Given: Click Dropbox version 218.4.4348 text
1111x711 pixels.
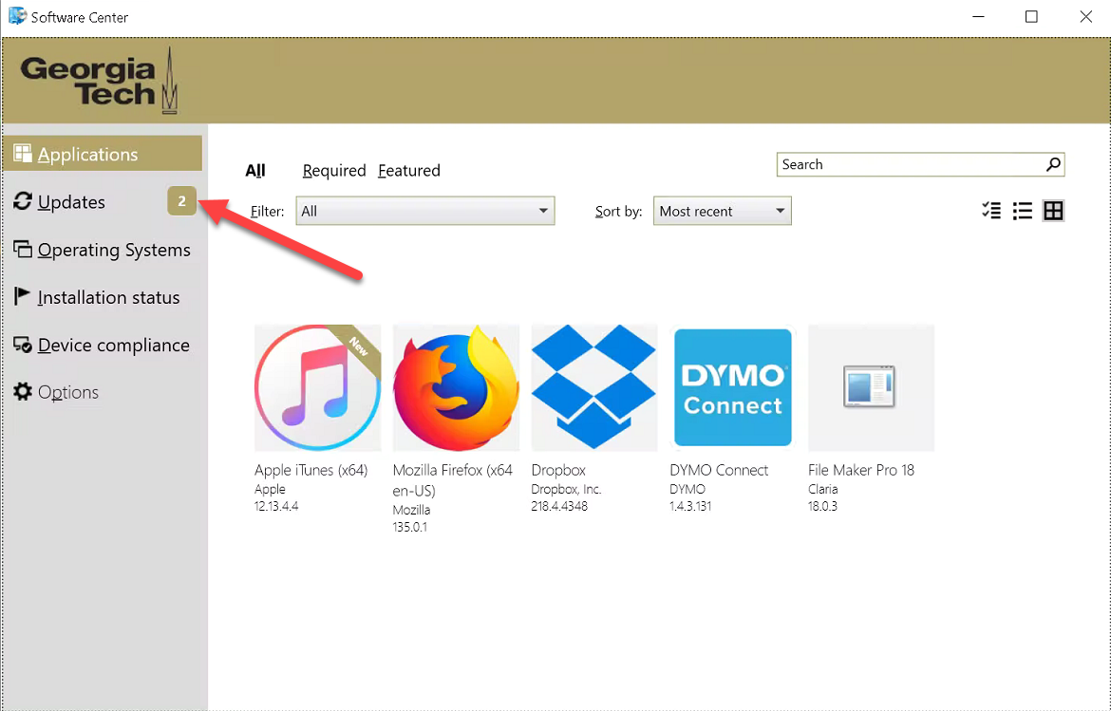Looking at the screenshot, I should tap(559, 506).
